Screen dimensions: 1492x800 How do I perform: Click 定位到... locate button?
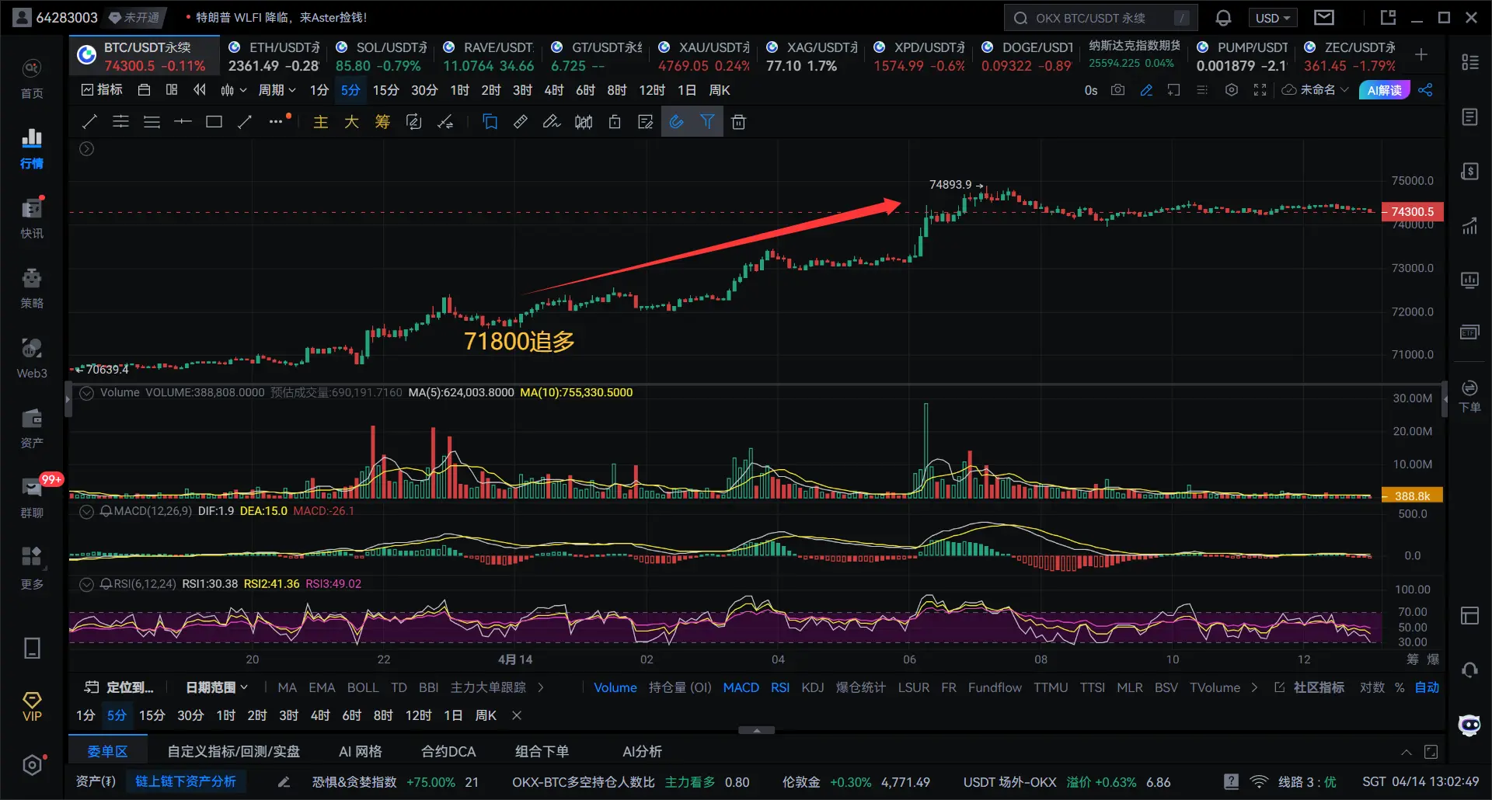point(119,687)
